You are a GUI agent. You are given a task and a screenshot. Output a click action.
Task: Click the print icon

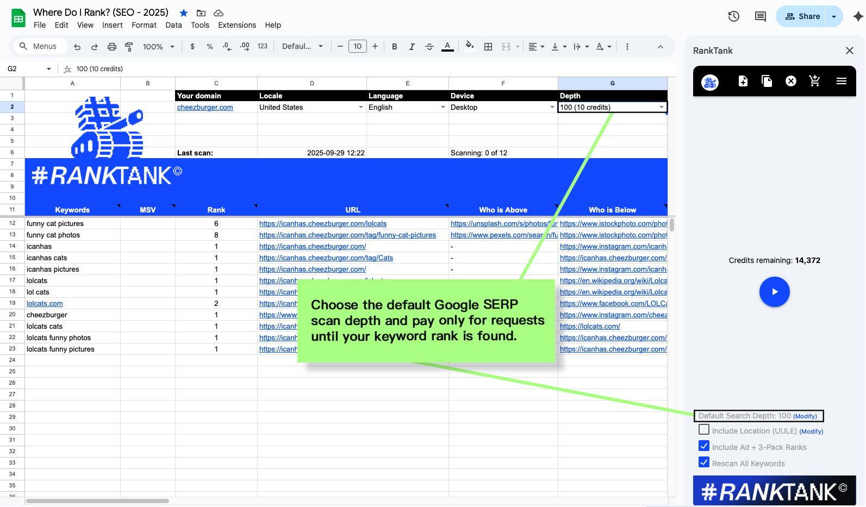point(111,47)
